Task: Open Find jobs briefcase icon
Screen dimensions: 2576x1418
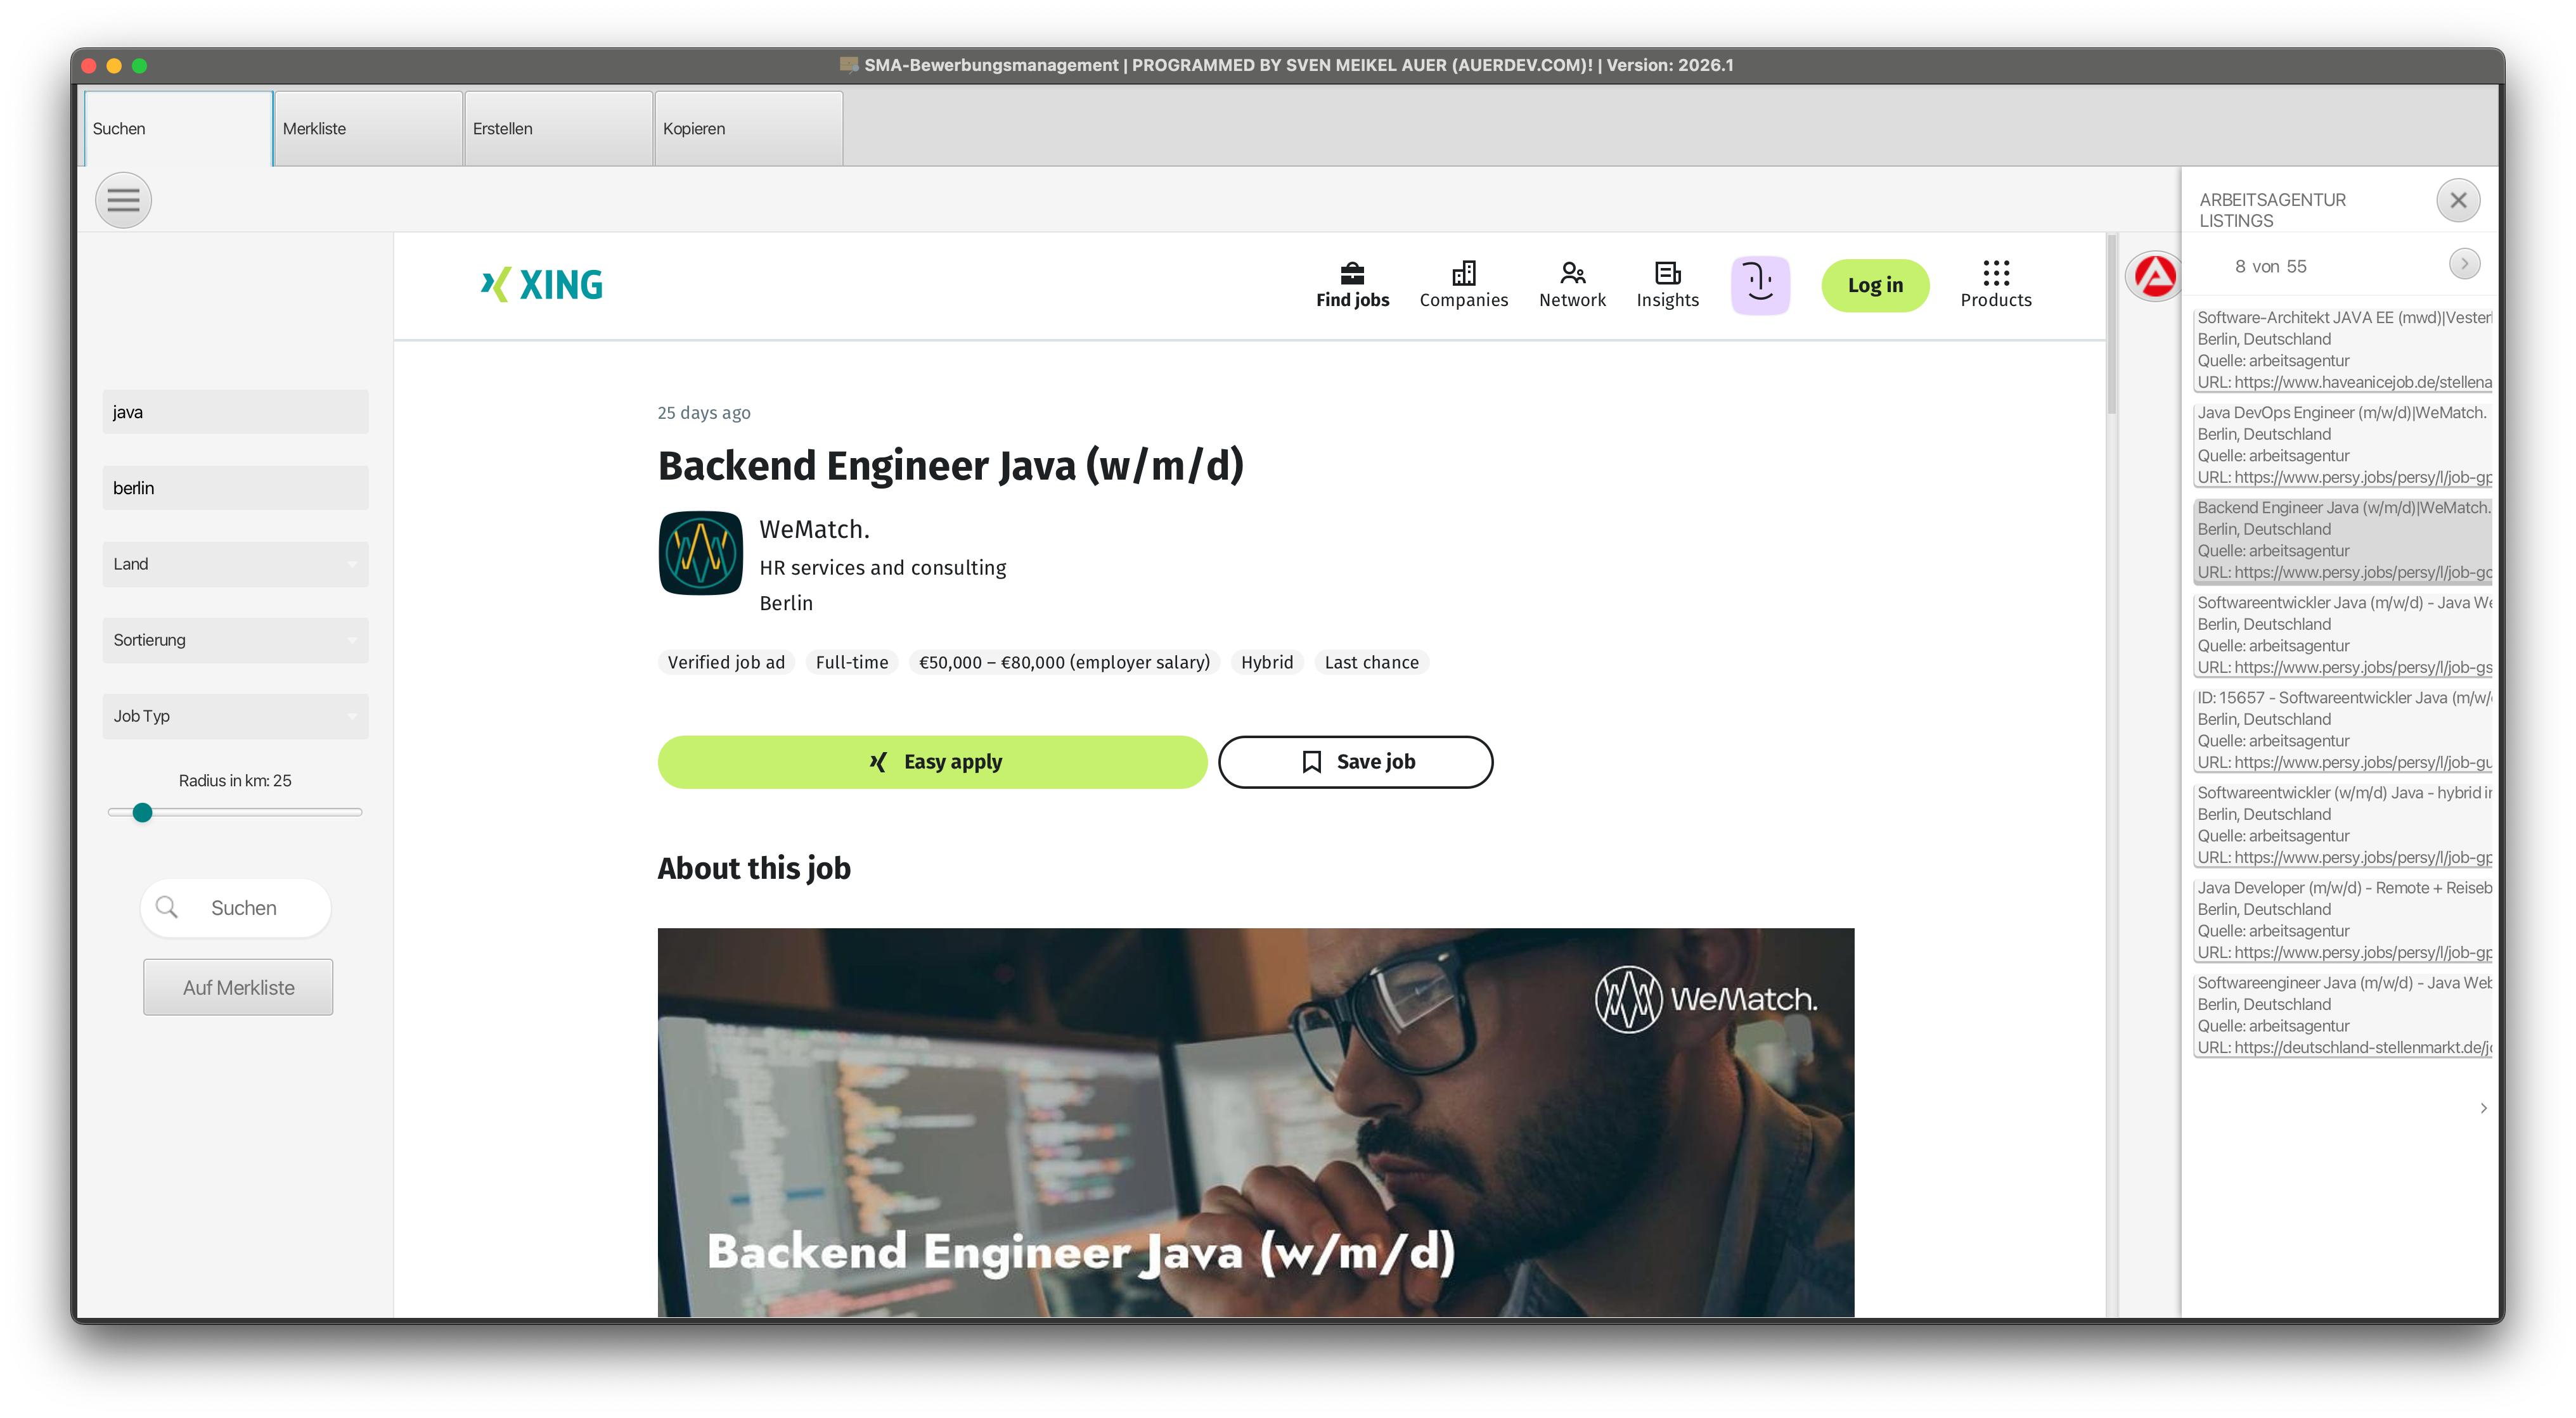Action: pyautogui.click(x=1352, y=273)
